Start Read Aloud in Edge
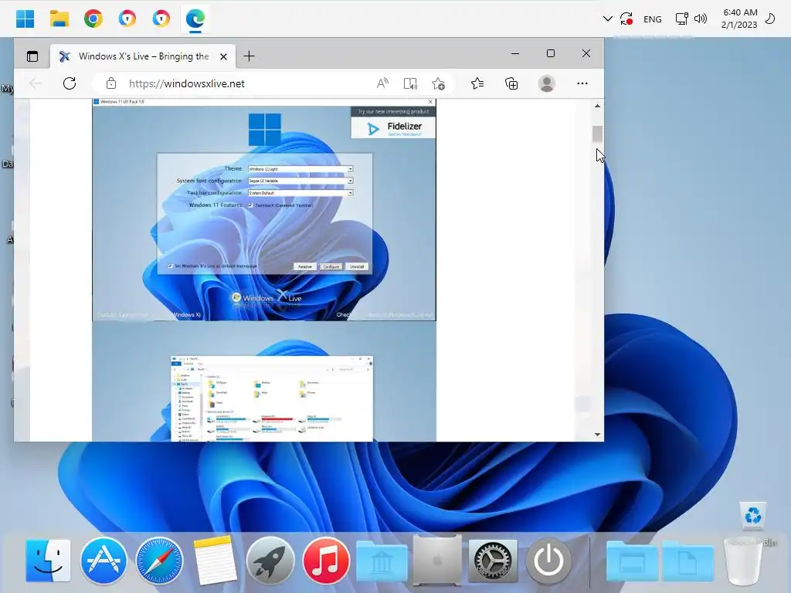The width and height of the screenshot is (791, 593). (x=382, y=83)
